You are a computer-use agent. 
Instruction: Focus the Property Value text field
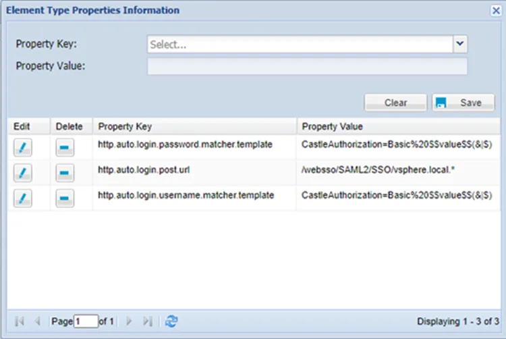pos(307,66)
